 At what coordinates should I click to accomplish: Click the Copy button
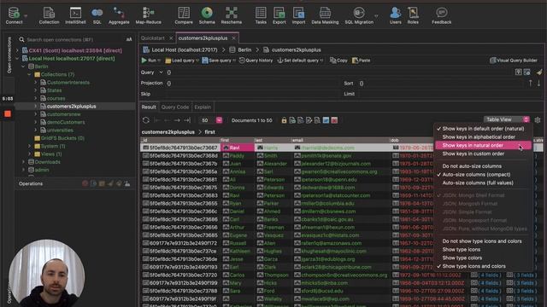(338, 61)
